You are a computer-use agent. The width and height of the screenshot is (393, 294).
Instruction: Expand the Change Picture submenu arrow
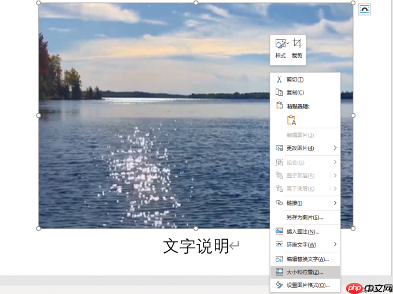(335, 148)
